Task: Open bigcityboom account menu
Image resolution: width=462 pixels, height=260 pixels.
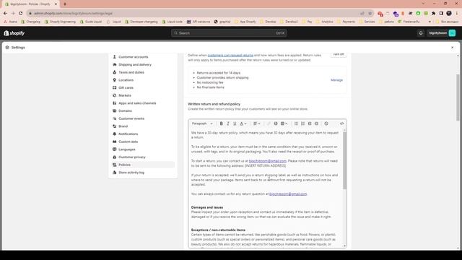Action: click(x=442, y=33)
